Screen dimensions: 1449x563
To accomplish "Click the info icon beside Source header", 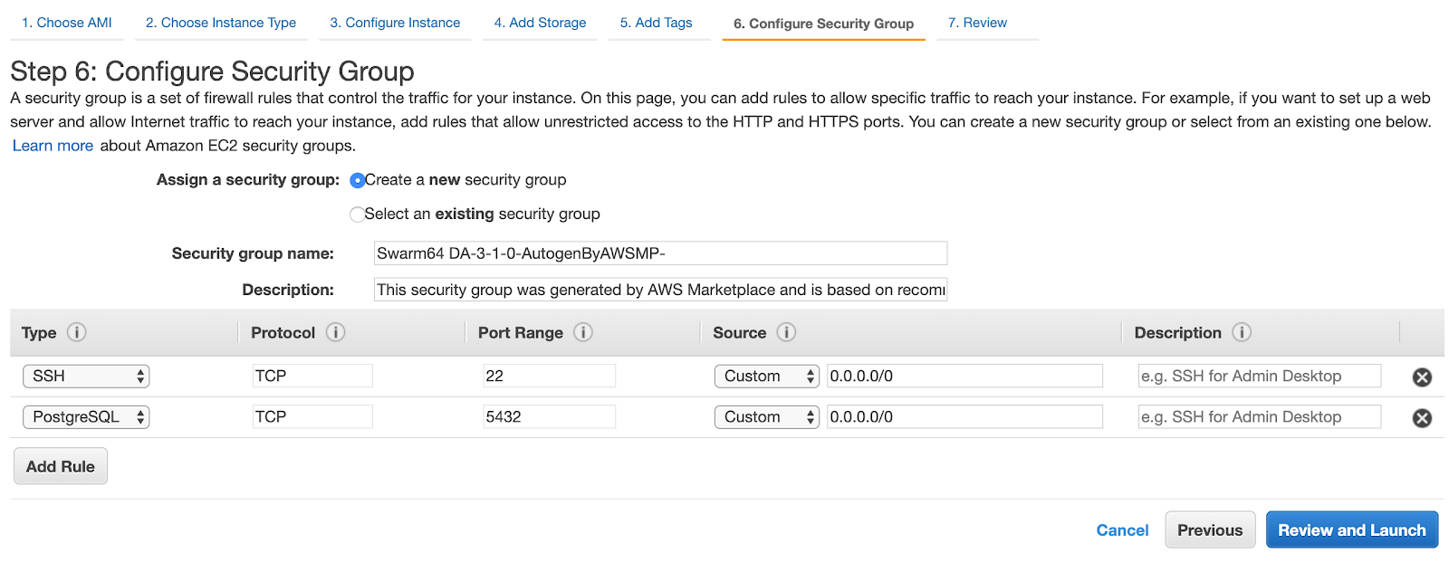I will click(x=786, y=332).
